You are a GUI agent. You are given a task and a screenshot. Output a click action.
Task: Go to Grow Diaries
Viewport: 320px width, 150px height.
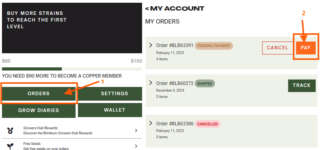39,110
